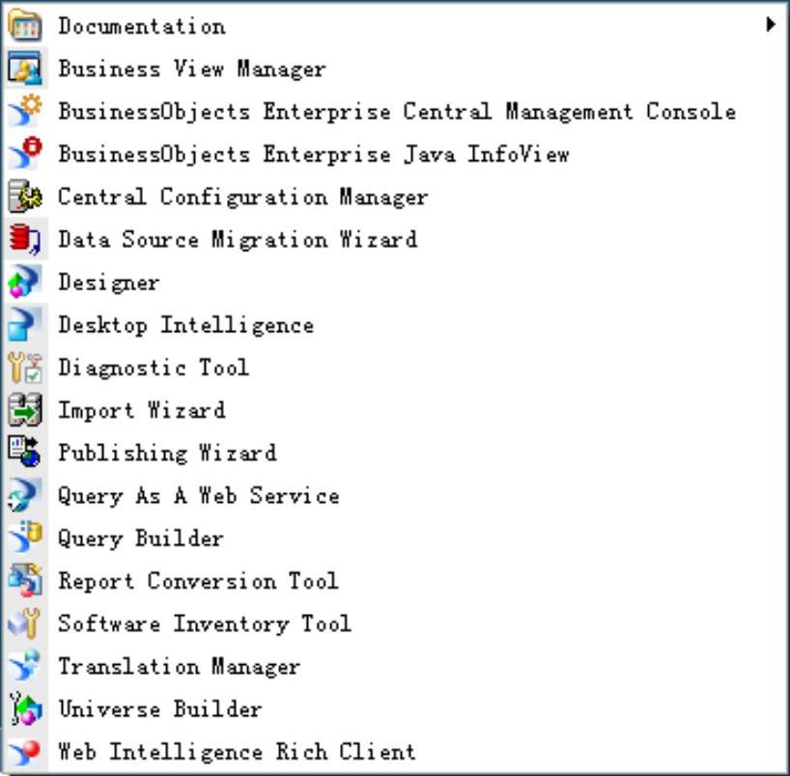Click the Universe Builder icon

click(x=24, y=709)
